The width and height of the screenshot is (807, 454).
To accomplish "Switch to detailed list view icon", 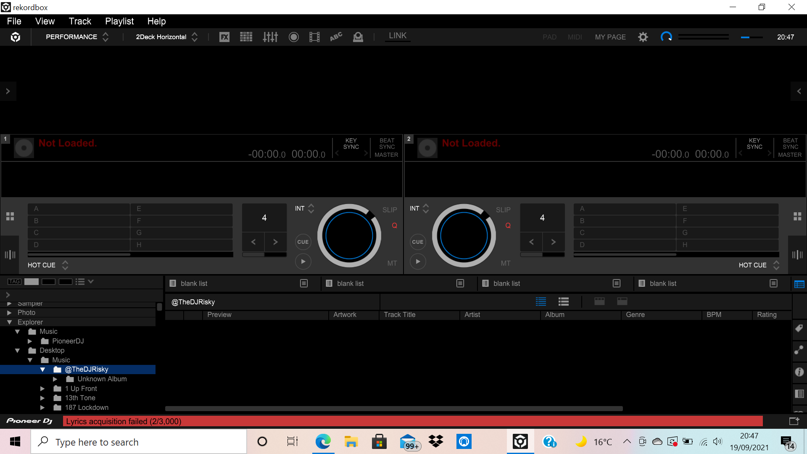I will pyautogui.click(x=541, y=301).
